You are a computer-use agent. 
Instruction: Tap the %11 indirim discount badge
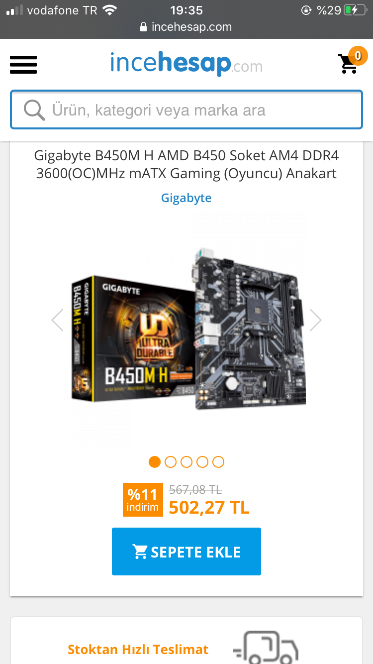click(x=143, y=500)
